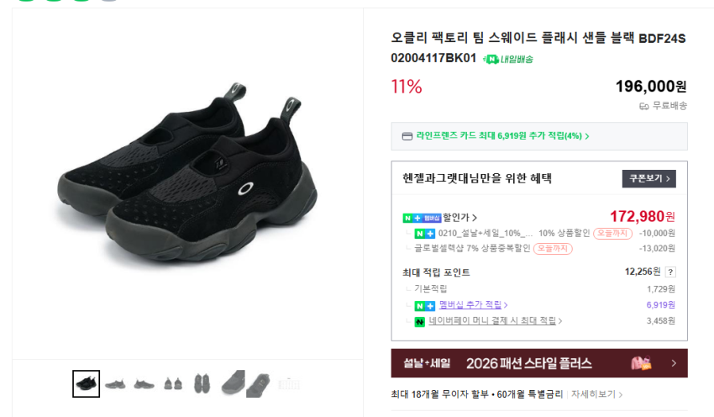
Task: Click the green Naver Pay N icon
Action: point(419,322)
